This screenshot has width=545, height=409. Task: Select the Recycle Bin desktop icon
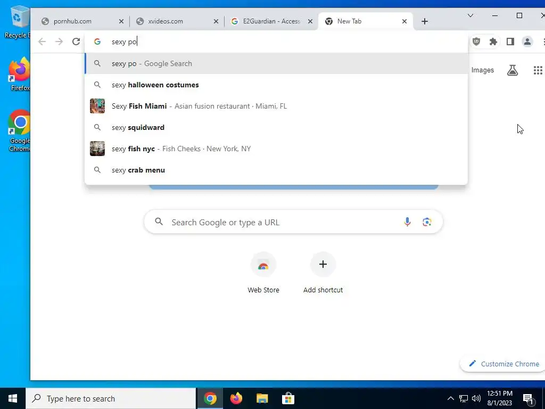(x=18, y=22)
